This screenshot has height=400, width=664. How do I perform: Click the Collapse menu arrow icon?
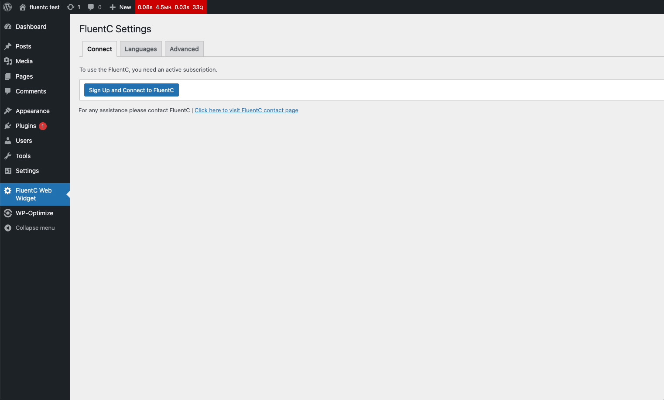click(8, 228)
